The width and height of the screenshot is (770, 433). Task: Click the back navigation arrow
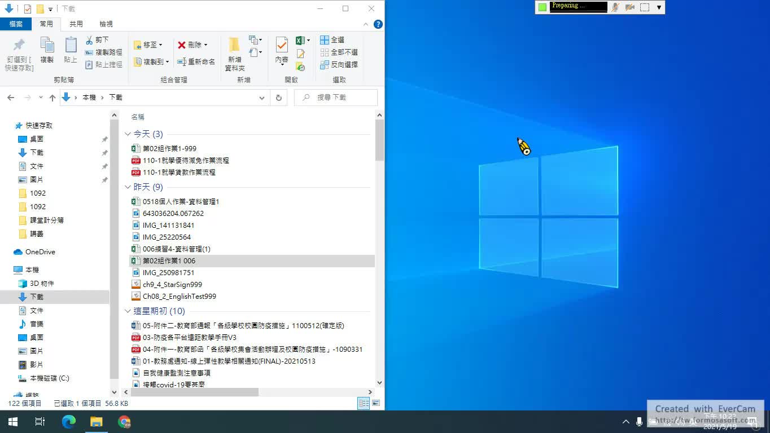[x=11, y=98]
